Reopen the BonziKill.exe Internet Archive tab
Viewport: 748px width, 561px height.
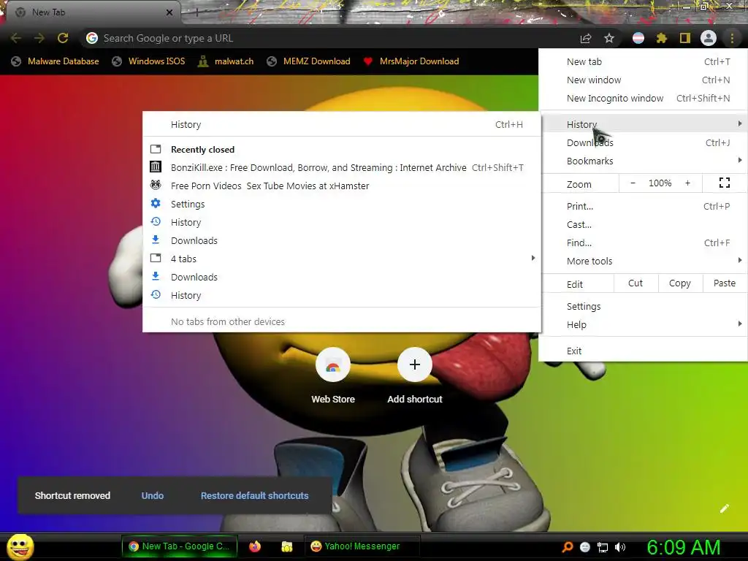coord(342,167)
